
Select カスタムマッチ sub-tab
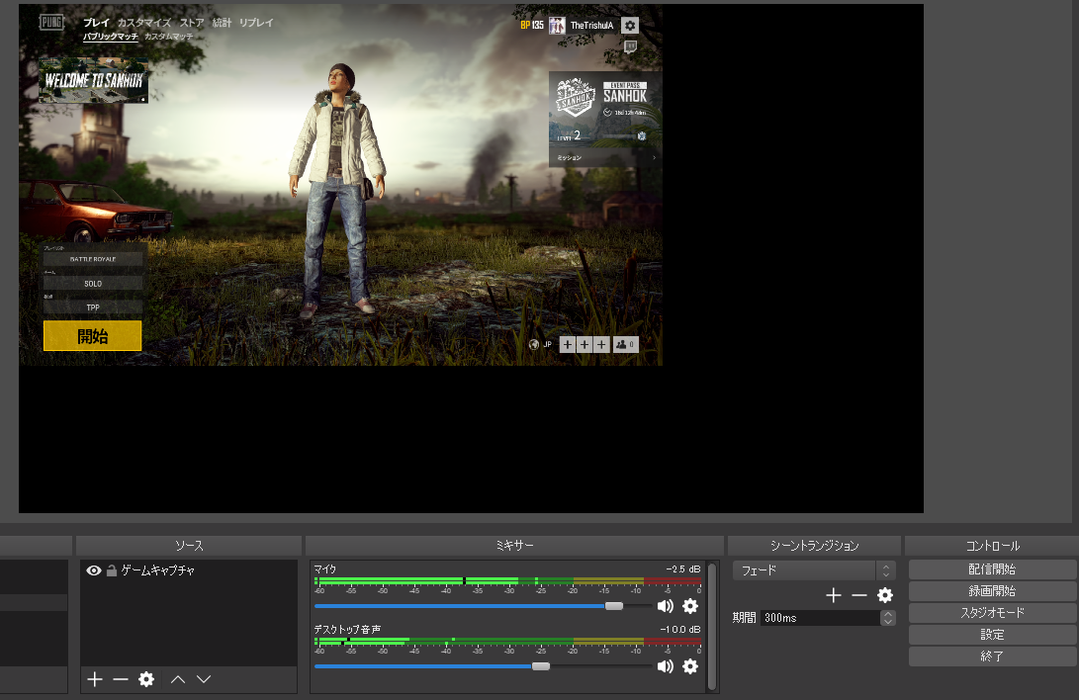(168, 37)
